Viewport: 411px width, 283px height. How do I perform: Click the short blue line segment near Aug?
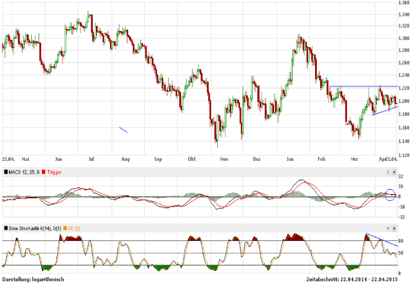coord(123,130)
